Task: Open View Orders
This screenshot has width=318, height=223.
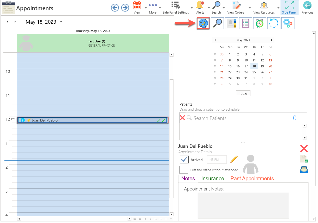Action: pyautogui.click(x=236, y=8)
